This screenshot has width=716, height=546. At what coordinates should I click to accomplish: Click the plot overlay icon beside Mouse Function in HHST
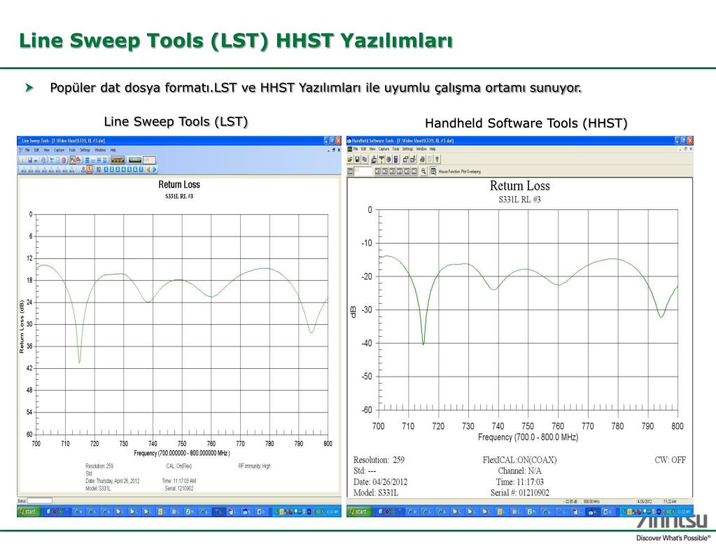(x=433, y=171)
